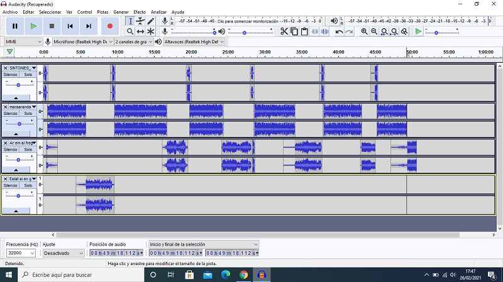Click the maraaranda track gain slider
This screenshot has width=503, height=282.
click(x=19, y=124)
